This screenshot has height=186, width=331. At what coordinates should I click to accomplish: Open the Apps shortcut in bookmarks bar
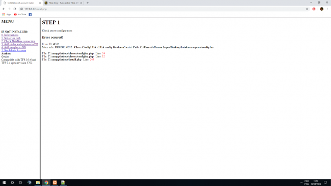(7, 14)
